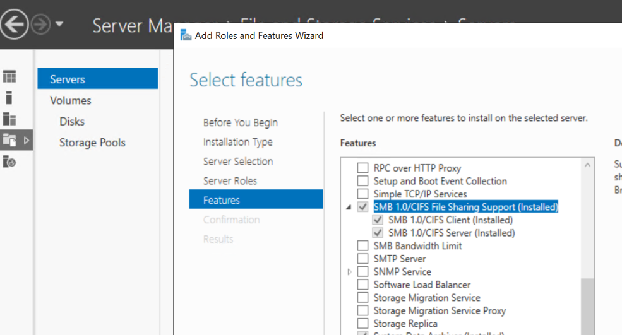Expand the SNMP Service tree node
This screenshot has width=622, height=335.
point(349,272)
